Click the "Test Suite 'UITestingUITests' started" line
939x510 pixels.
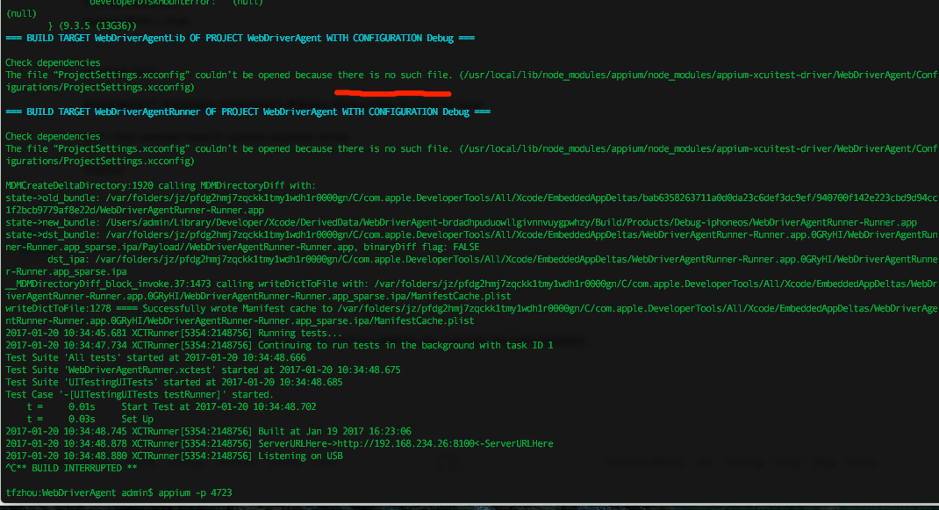(174, 382)
